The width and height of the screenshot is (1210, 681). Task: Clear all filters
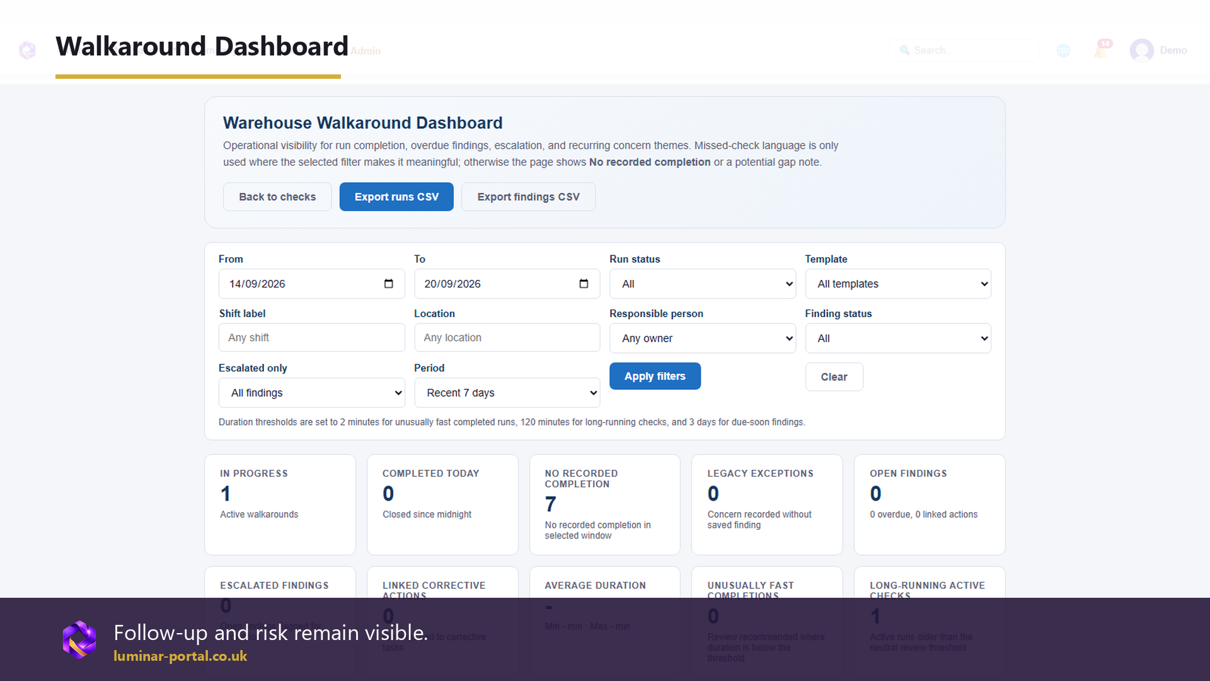pyautogui.click(x=834, y=377)
